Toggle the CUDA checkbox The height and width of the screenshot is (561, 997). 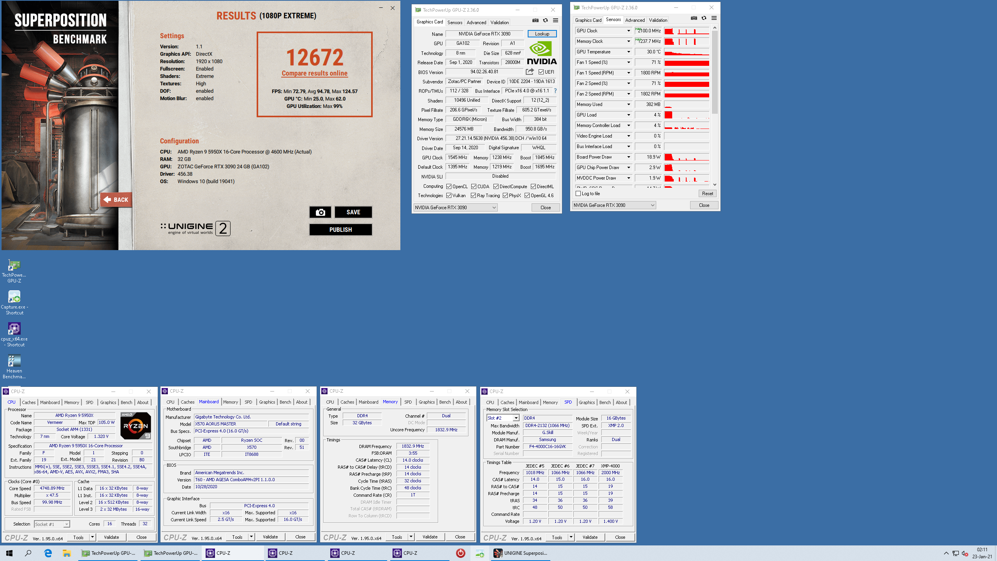pos(474,186)
